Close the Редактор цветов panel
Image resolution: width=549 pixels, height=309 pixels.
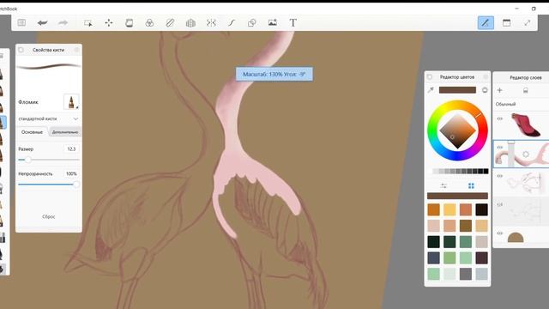click(486, 76)
